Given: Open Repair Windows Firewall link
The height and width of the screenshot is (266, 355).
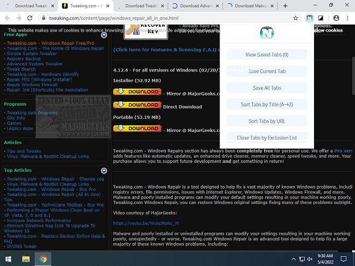Looking at the screenshot, I should coord(32,84).
